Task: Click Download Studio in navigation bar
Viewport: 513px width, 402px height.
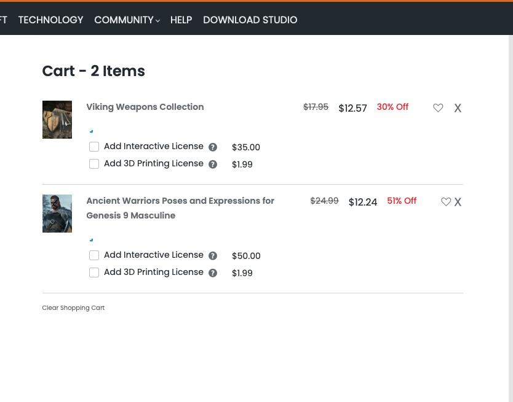Action: coord(250,20)
